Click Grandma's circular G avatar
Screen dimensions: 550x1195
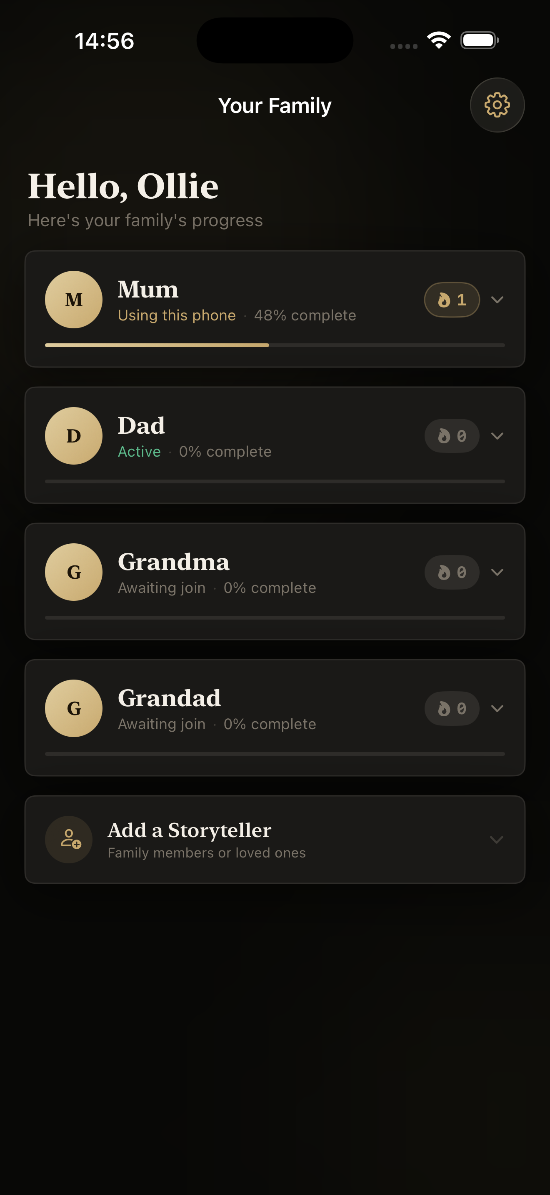[73, 572]
